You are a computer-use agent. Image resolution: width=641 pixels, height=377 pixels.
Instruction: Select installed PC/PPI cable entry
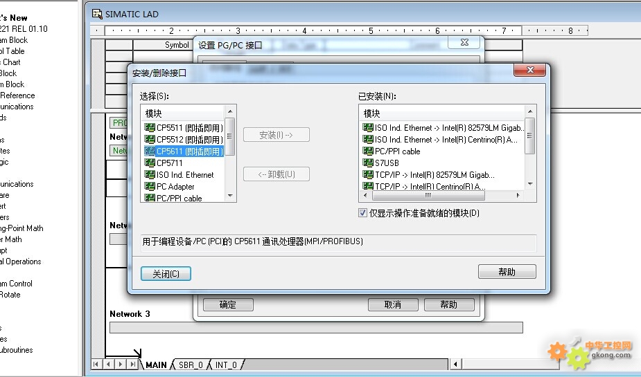392,151
